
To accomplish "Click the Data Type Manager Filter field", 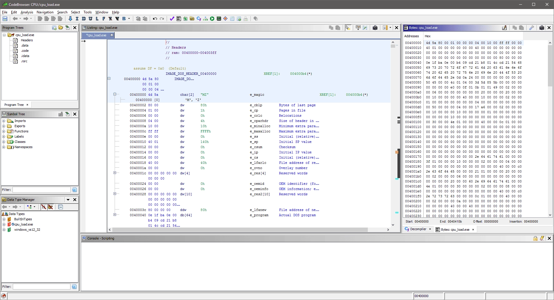I will (42, 287).
